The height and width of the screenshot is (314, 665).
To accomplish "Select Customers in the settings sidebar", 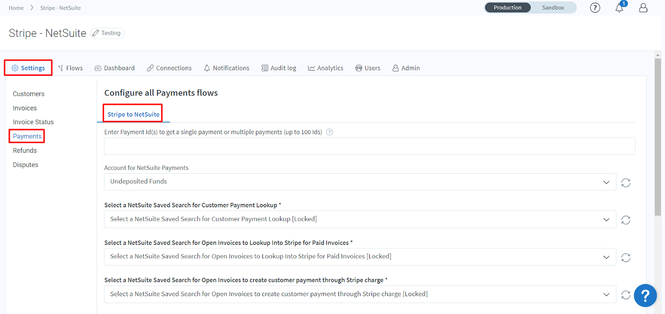I will coord(29,94).
